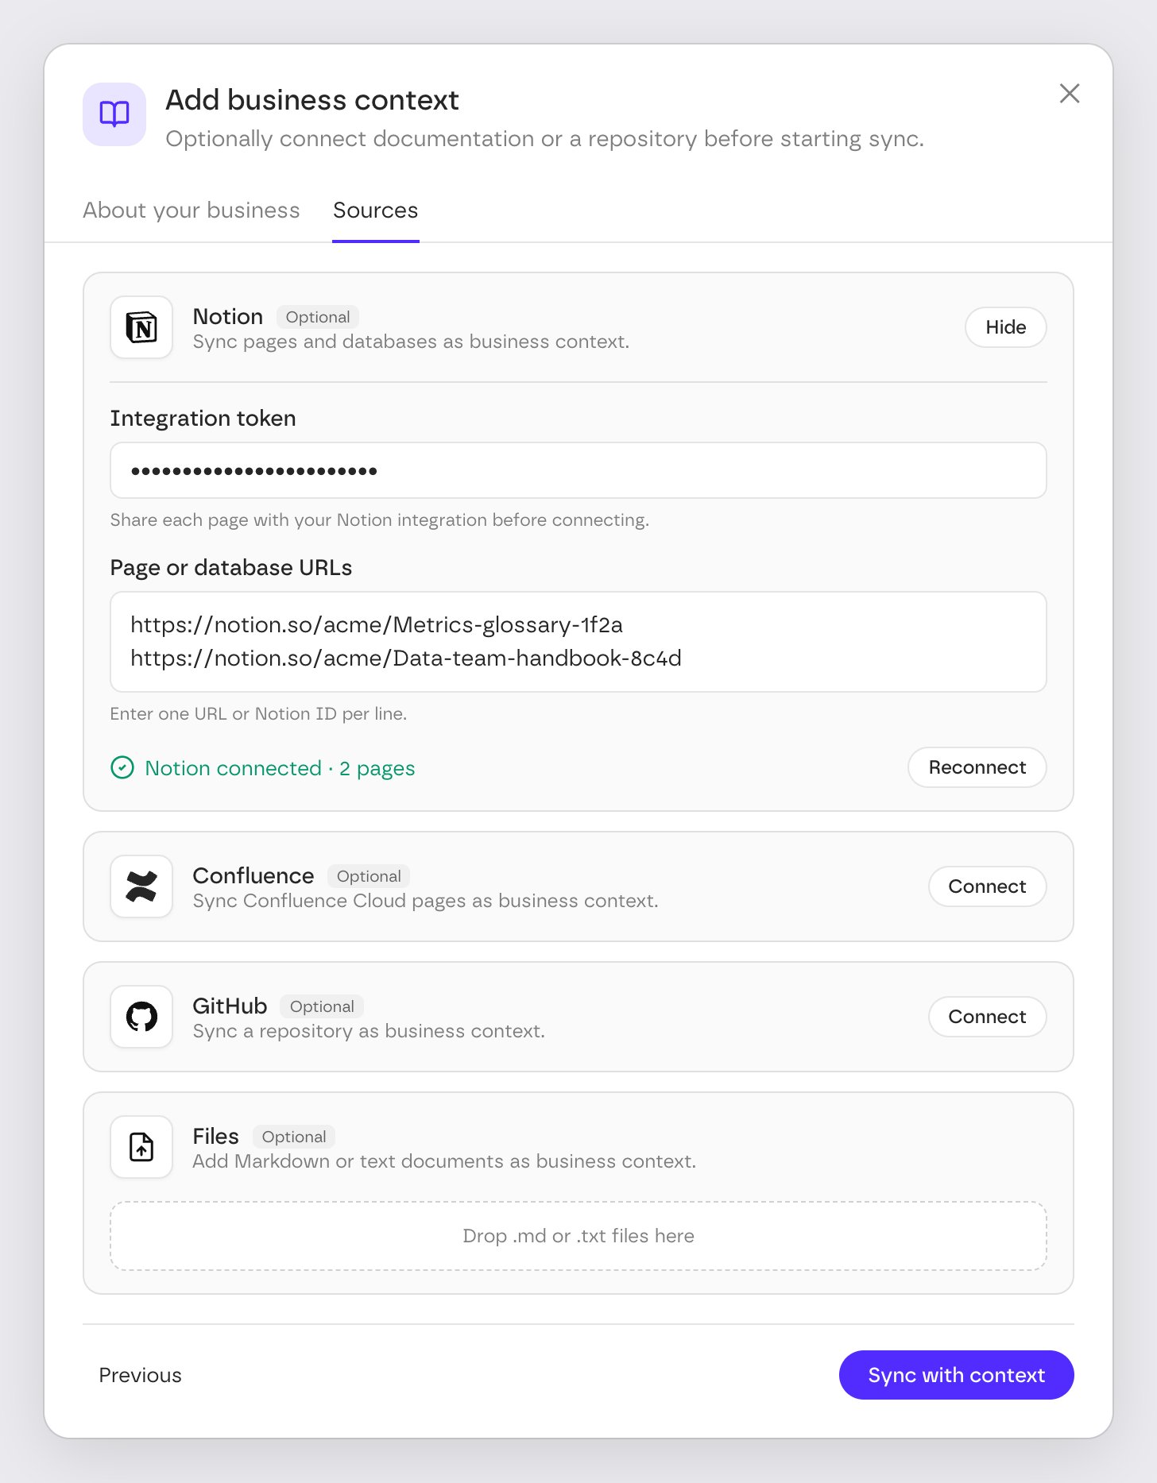
Task: Click the Notion logo icon
Action: pos(141,327)
